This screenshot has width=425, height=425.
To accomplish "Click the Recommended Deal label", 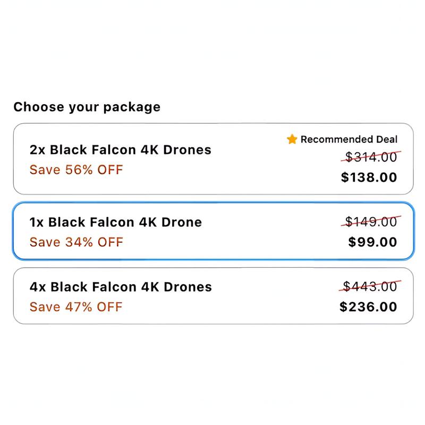I will (348, 139).
